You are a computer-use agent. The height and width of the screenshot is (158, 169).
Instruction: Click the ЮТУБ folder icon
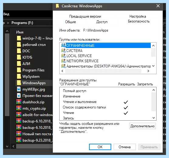coord(19,57)
